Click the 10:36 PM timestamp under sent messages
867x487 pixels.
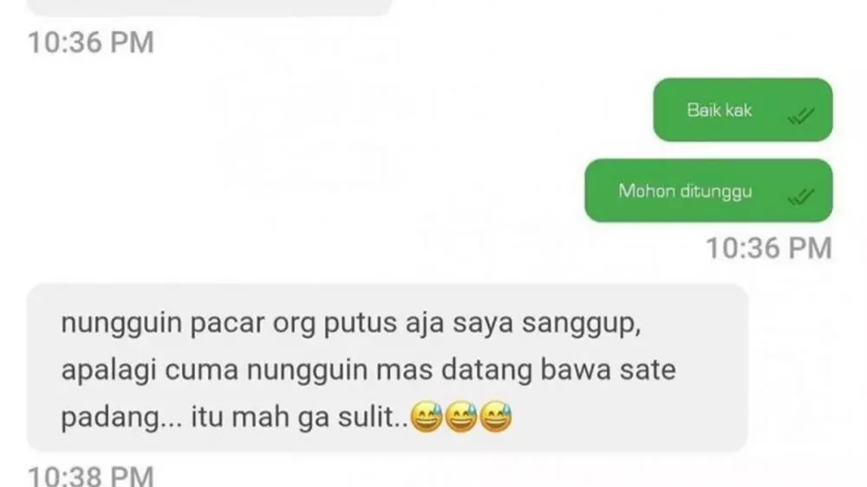click(x=768, y=248)
